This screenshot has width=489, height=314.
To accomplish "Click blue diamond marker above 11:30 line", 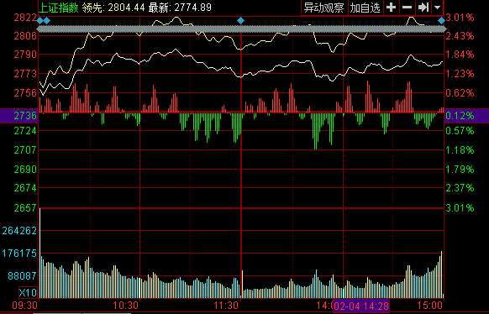I will [241, 21].
